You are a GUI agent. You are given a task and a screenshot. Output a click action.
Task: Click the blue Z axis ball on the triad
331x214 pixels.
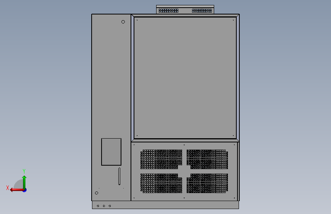coord(25,190)
